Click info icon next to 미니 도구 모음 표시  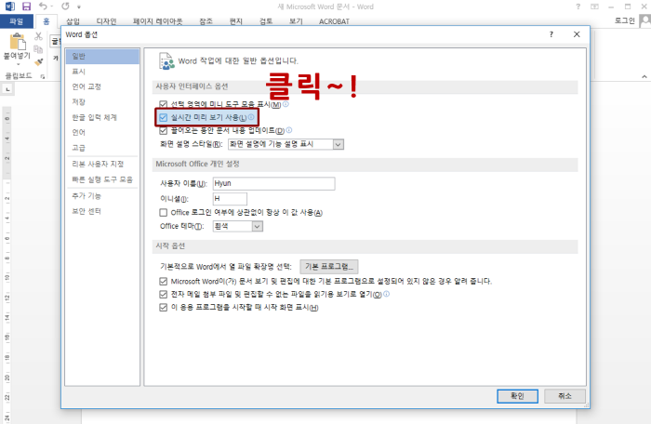tap(286, 104)
